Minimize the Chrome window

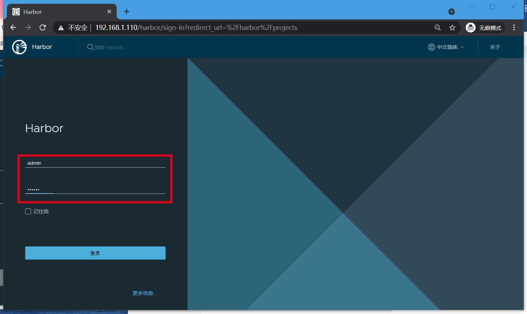[x=472, y=7]
